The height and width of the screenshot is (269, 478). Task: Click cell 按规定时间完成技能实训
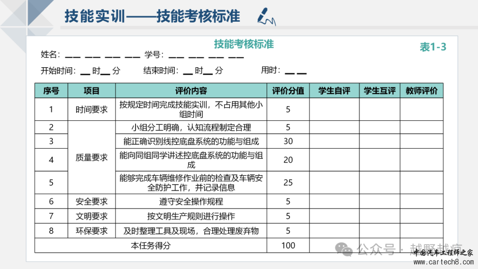(191, 109)
